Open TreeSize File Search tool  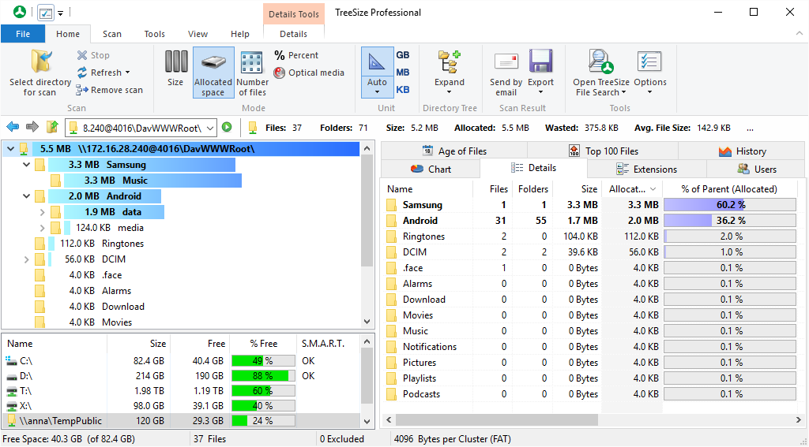pos(601,73)
